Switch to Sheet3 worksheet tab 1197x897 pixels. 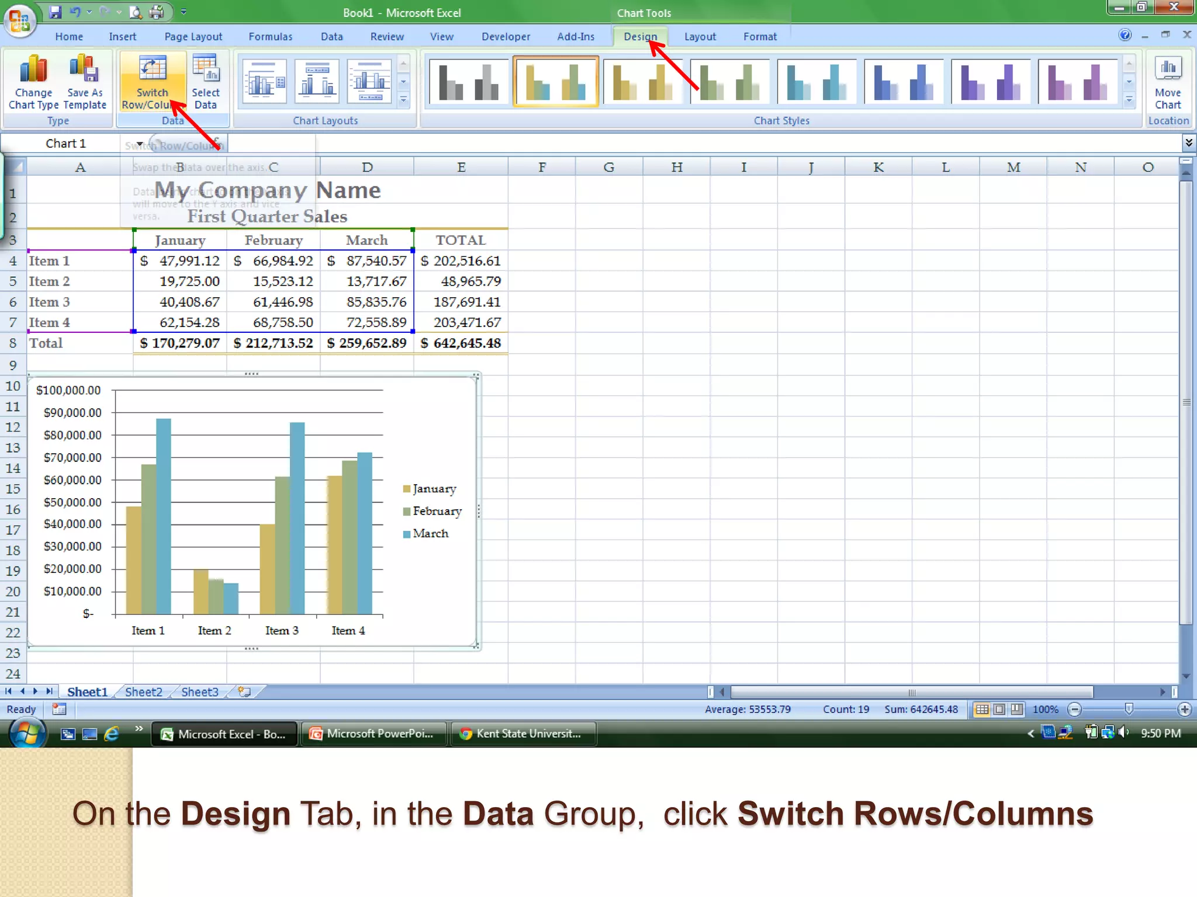pos(199,692)
